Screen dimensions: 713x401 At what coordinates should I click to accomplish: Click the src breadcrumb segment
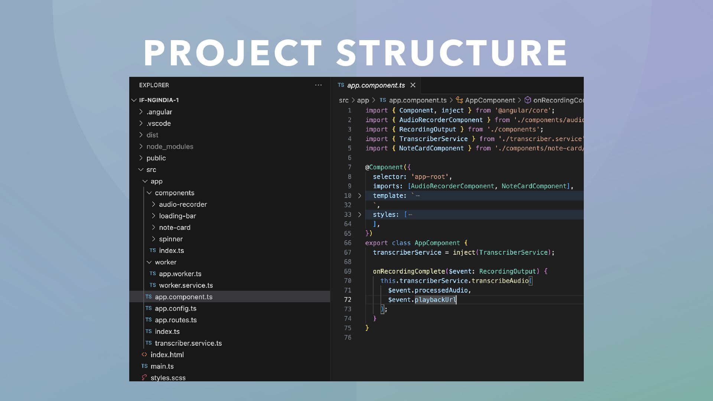tap(344, 100)
